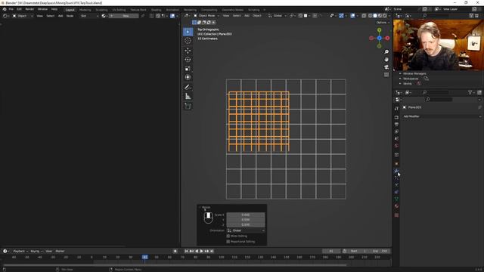
Task: Open the Global transform orientation dropdown
Action: pyautogui.click(x=278, y=16)
